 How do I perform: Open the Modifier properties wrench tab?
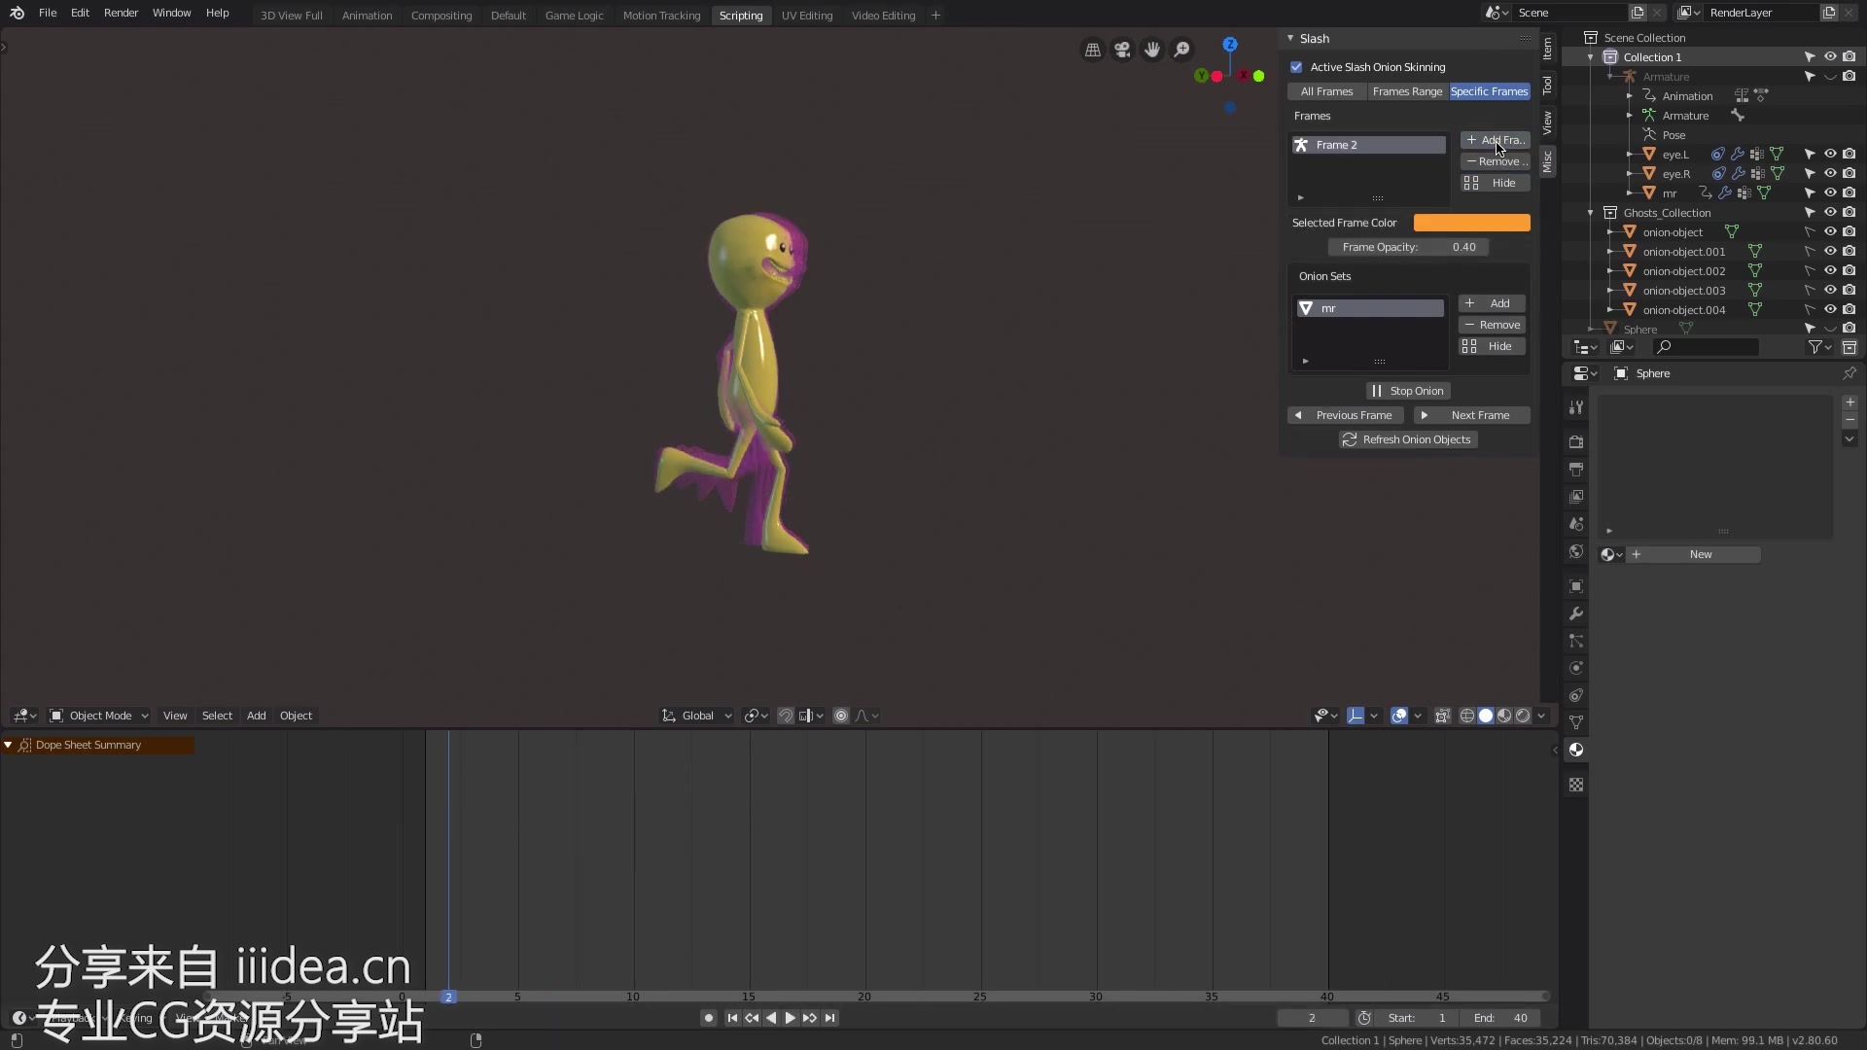tap(1576, 613)
